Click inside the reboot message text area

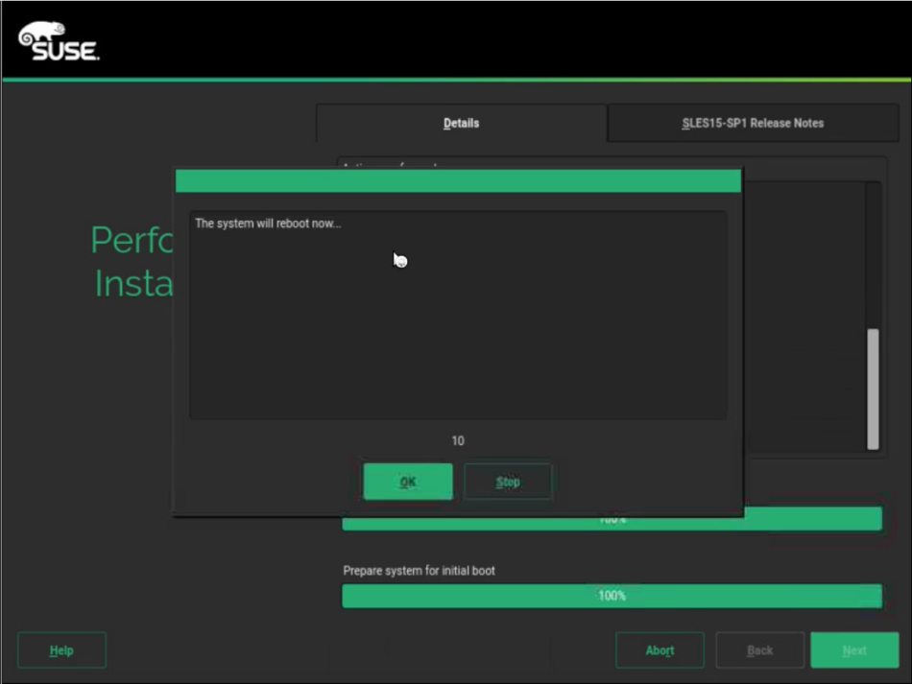457,326
